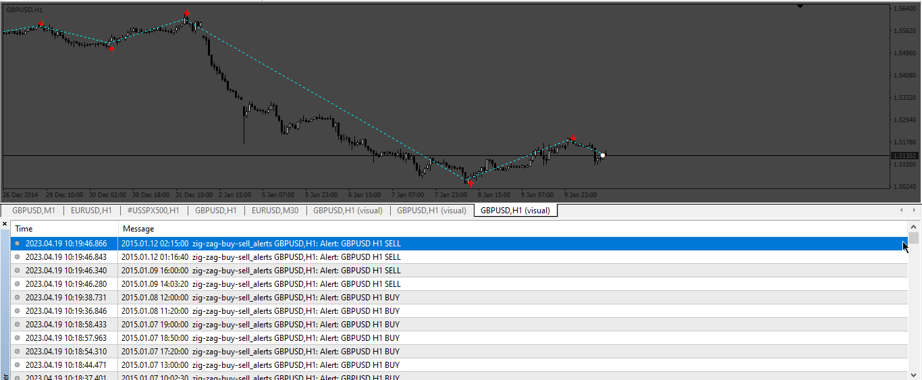Open the #USSPX500,H1 chart tab
The image size is (922, 380).
(153, 211)
